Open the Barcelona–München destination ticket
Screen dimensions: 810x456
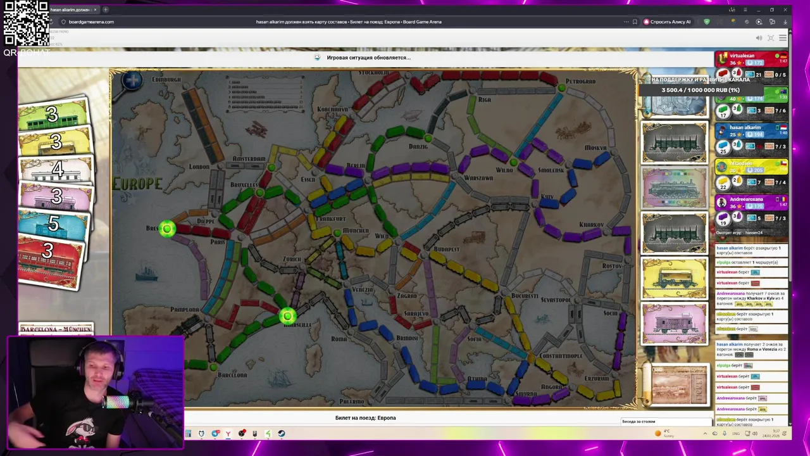(x=56, y=329)
